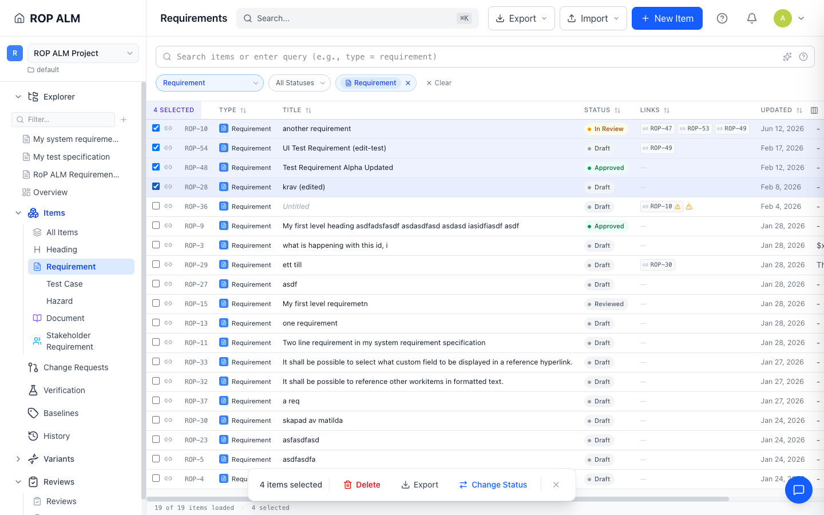This screenshot has height=515, width=824.
Task: Open the Requirement type filter dropdown
Action: 209,83
